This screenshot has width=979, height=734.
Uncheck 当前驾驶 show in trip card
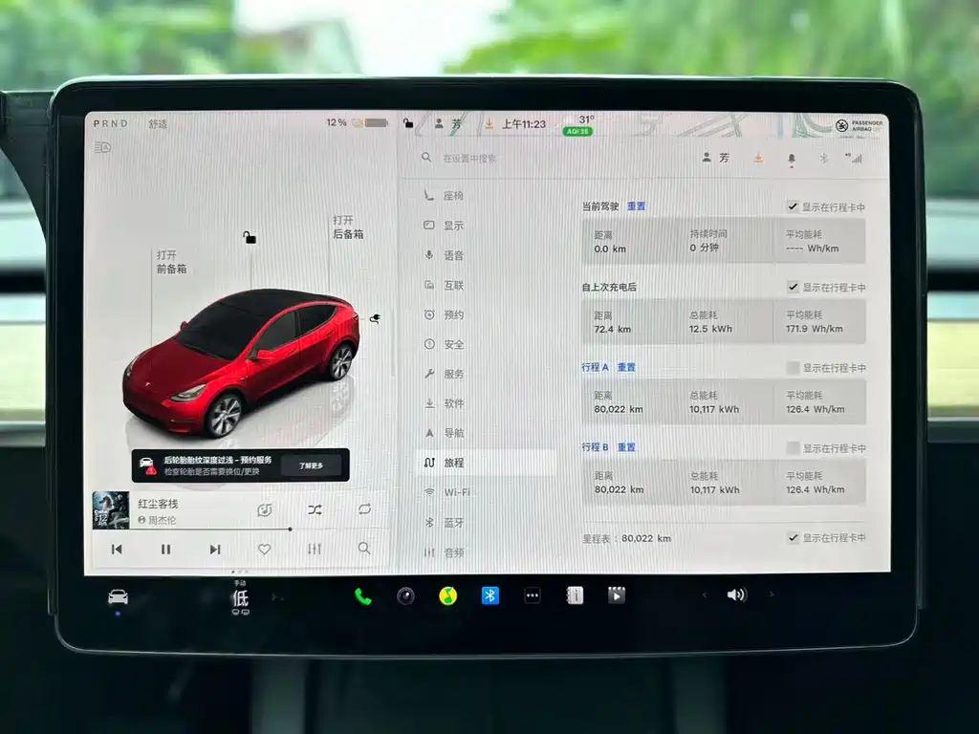793,206
